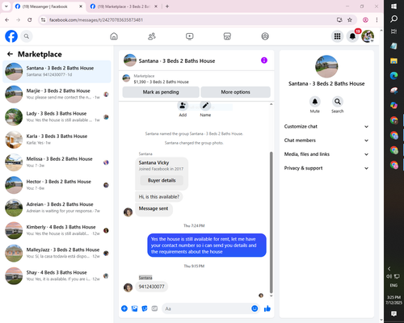
Task: Click the 9412430077 message bubble
Action: point(151,287)
